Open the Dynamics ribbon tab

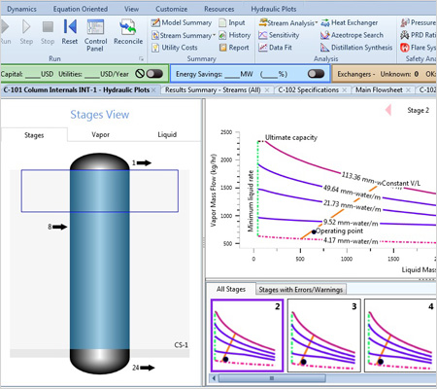point(21,9)
